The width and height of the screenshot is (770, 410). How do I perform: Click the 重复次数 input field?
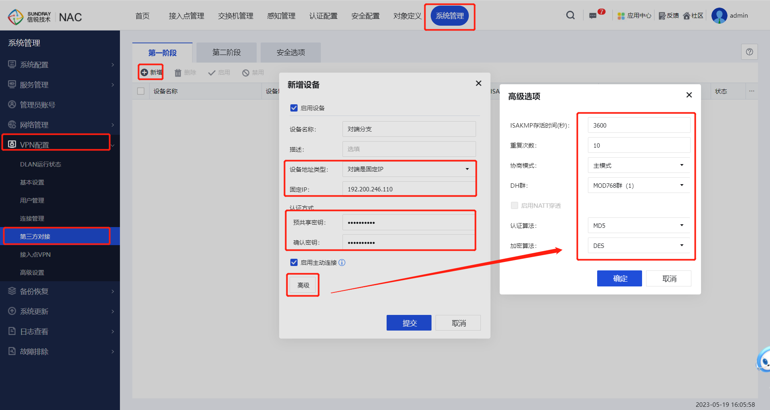[x=639, y=145]
